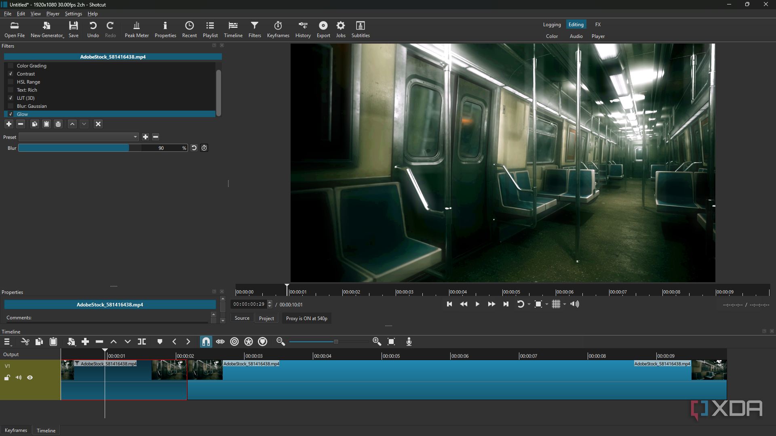Hide track V1 with the eye icon
The image size is (776, 436).
click(30, 377)
